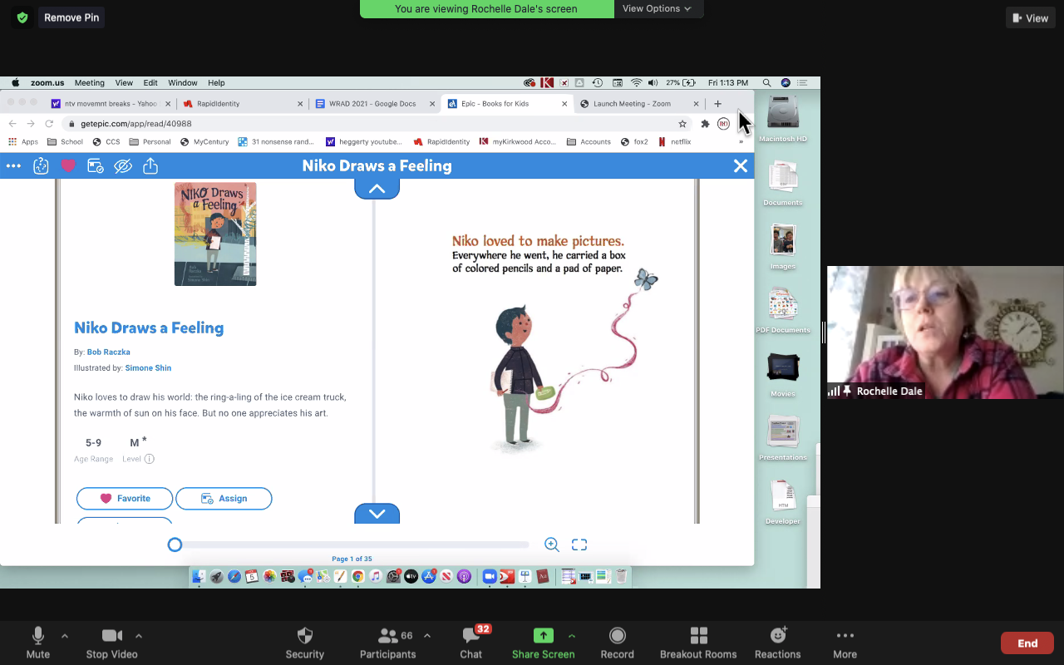
Task: Mute the microphone
Action: pyautogui.click(x=38, y=636)
